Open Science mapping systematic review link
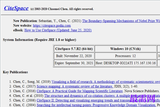 point(75,86)
